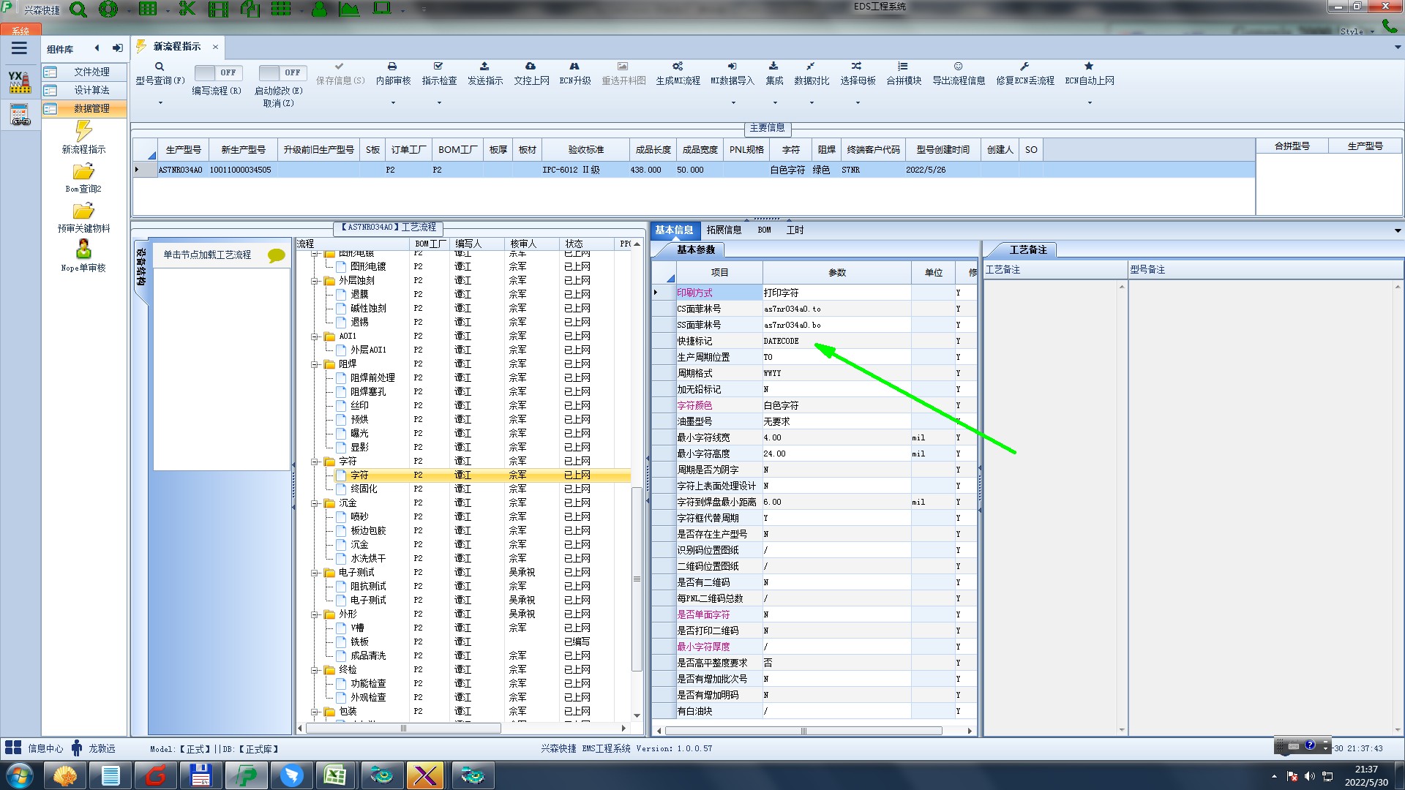Click the 文件处理 sidebar button
Viewport: 1405px width, 790px height.
coord(83,72)
